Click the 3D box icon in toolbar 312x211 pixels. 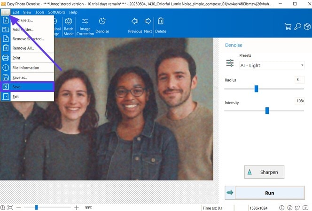pos(307,26)
